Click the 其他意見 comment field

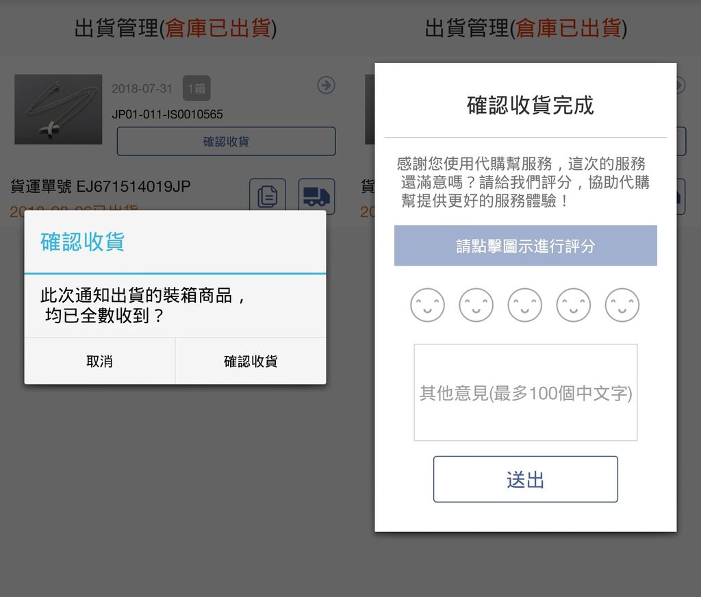point(524,392)
